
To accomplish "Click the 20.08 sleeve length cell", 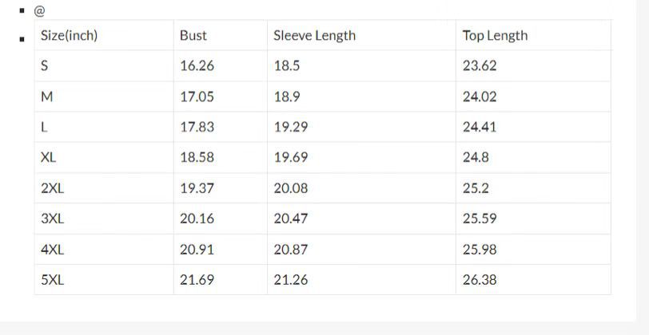I will click(x=290, y=188).
